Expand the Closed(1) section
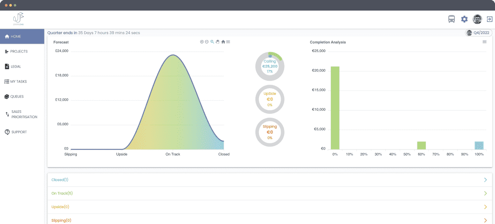This screenshot has width=495, height=224. click(485, 180)
